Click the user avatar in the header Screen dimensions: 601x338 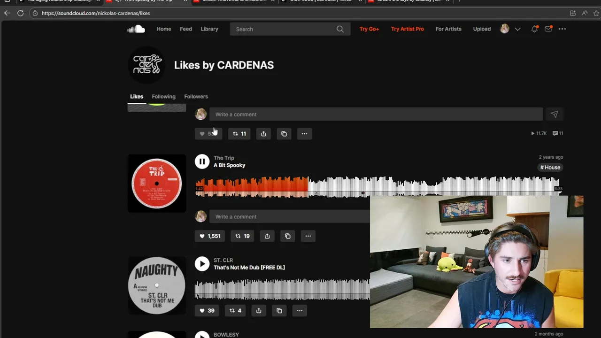point(505,29)
